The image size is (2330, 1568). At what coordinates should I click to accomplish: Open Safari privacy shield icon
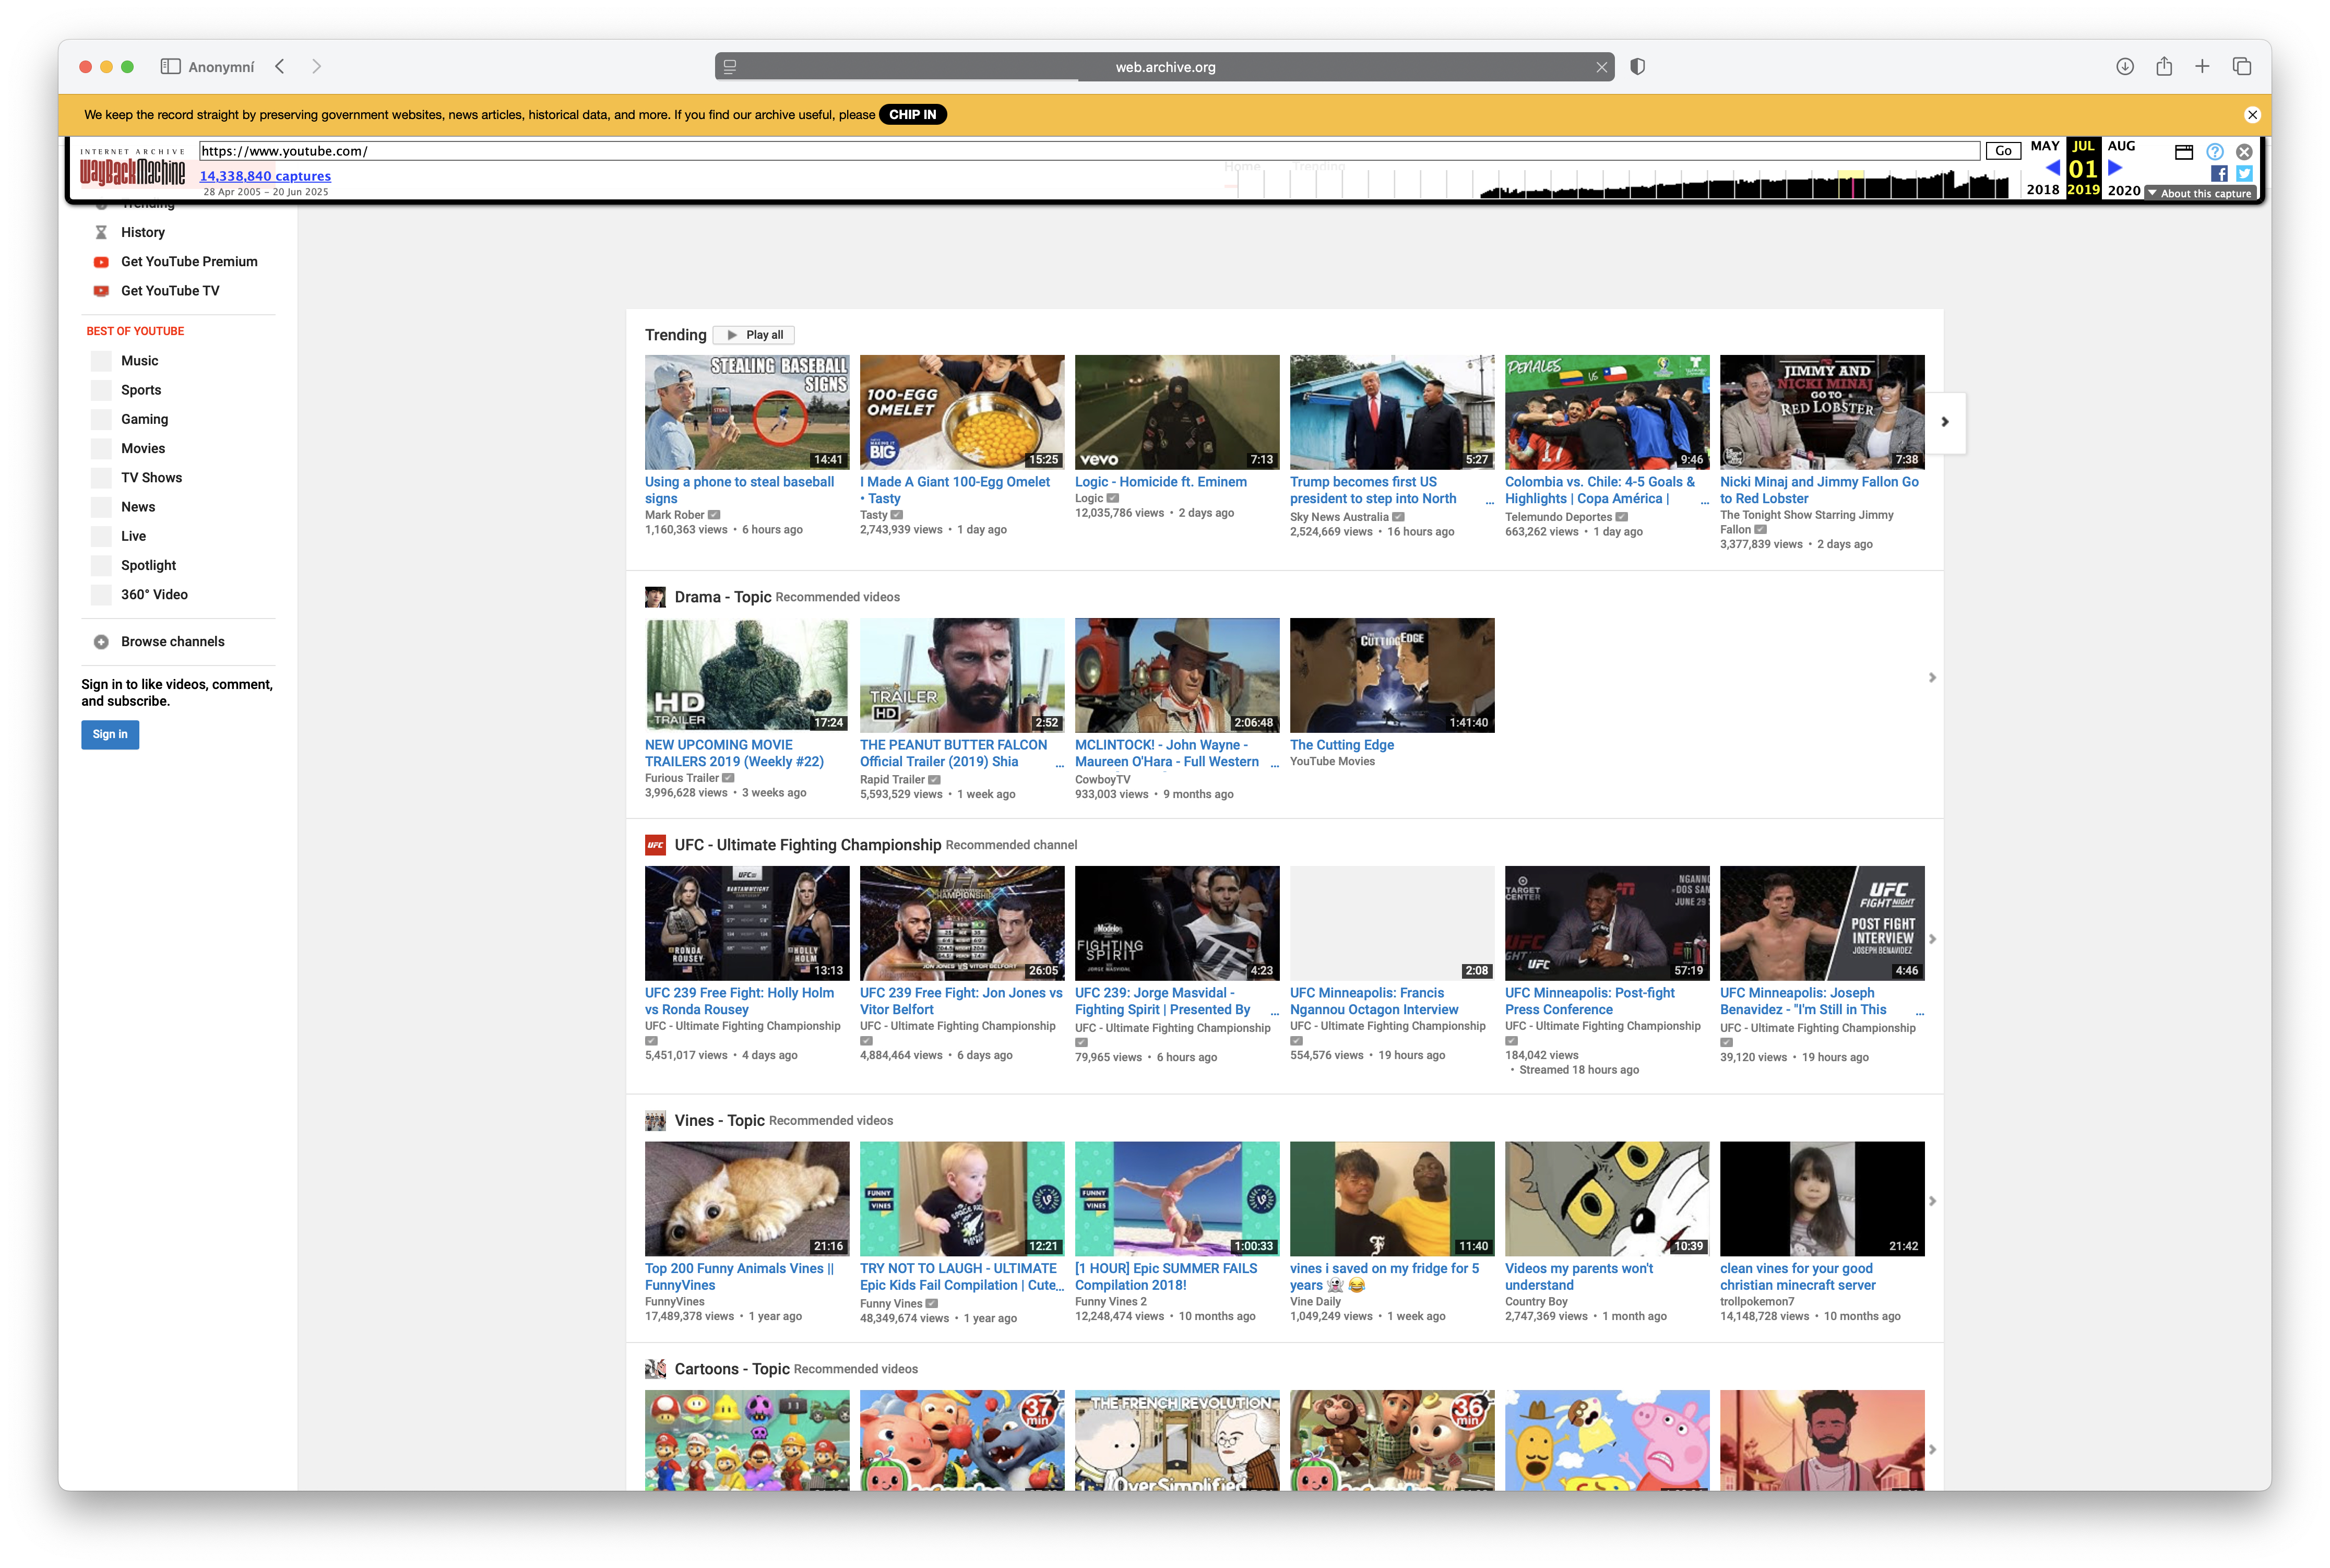(1637, 67)
